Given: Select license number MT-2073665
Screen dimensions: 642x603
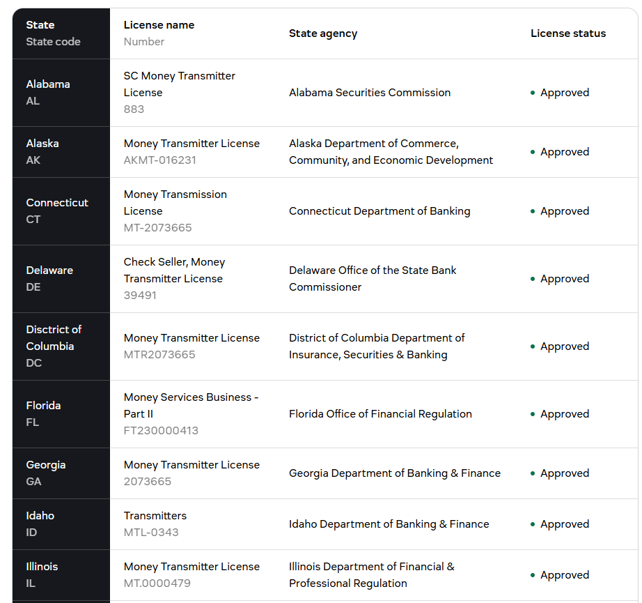Looking at the screenshot, I should [x=157, y=228].
